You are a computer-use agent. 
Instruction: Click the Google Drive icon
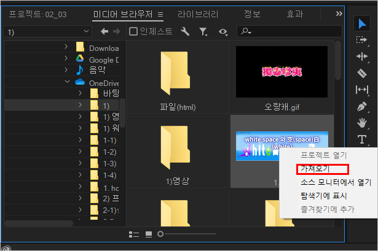80,58
